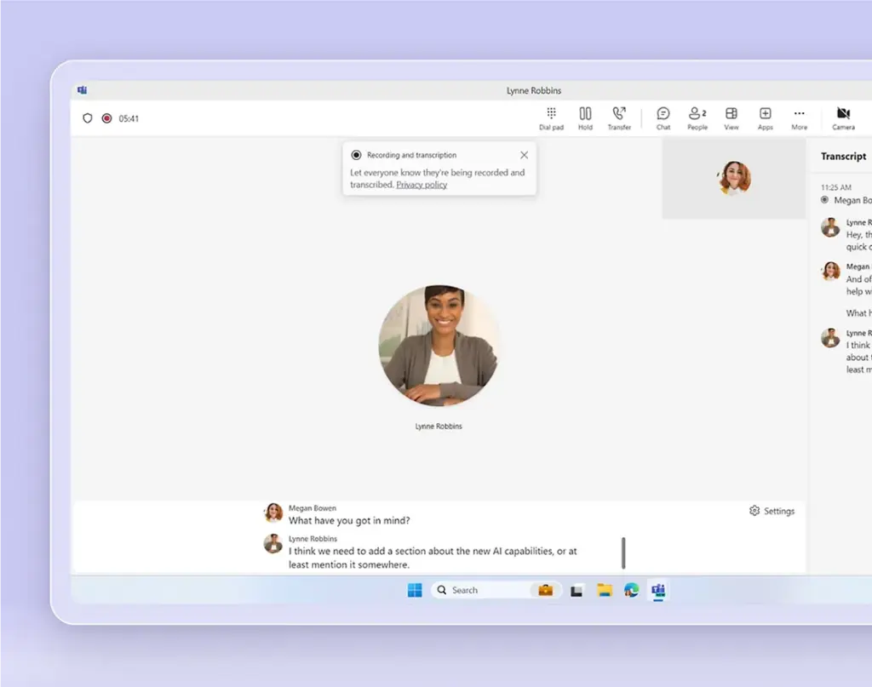Click the taskbar Search box
Screen dimensions: 872x687
[496, 590]
